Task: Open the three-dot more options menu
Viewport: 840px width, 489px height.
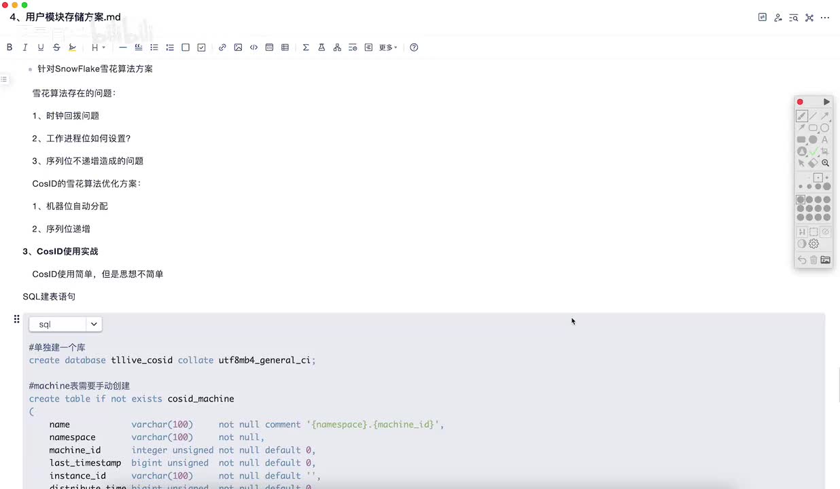Action: (826, 18)
